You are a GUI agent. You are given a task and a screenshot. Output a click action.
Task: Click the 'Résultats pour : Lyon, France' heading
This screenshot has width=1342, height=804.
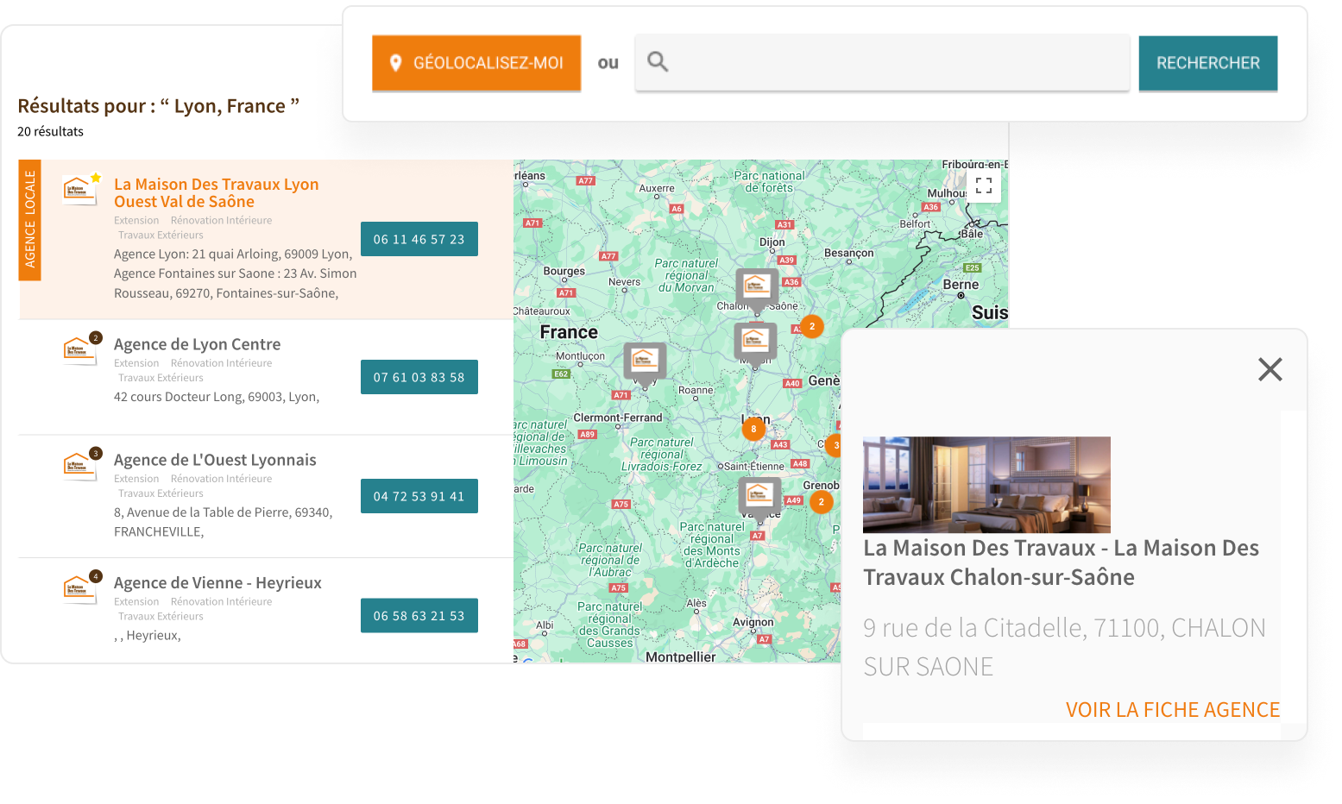pos(158,106)
